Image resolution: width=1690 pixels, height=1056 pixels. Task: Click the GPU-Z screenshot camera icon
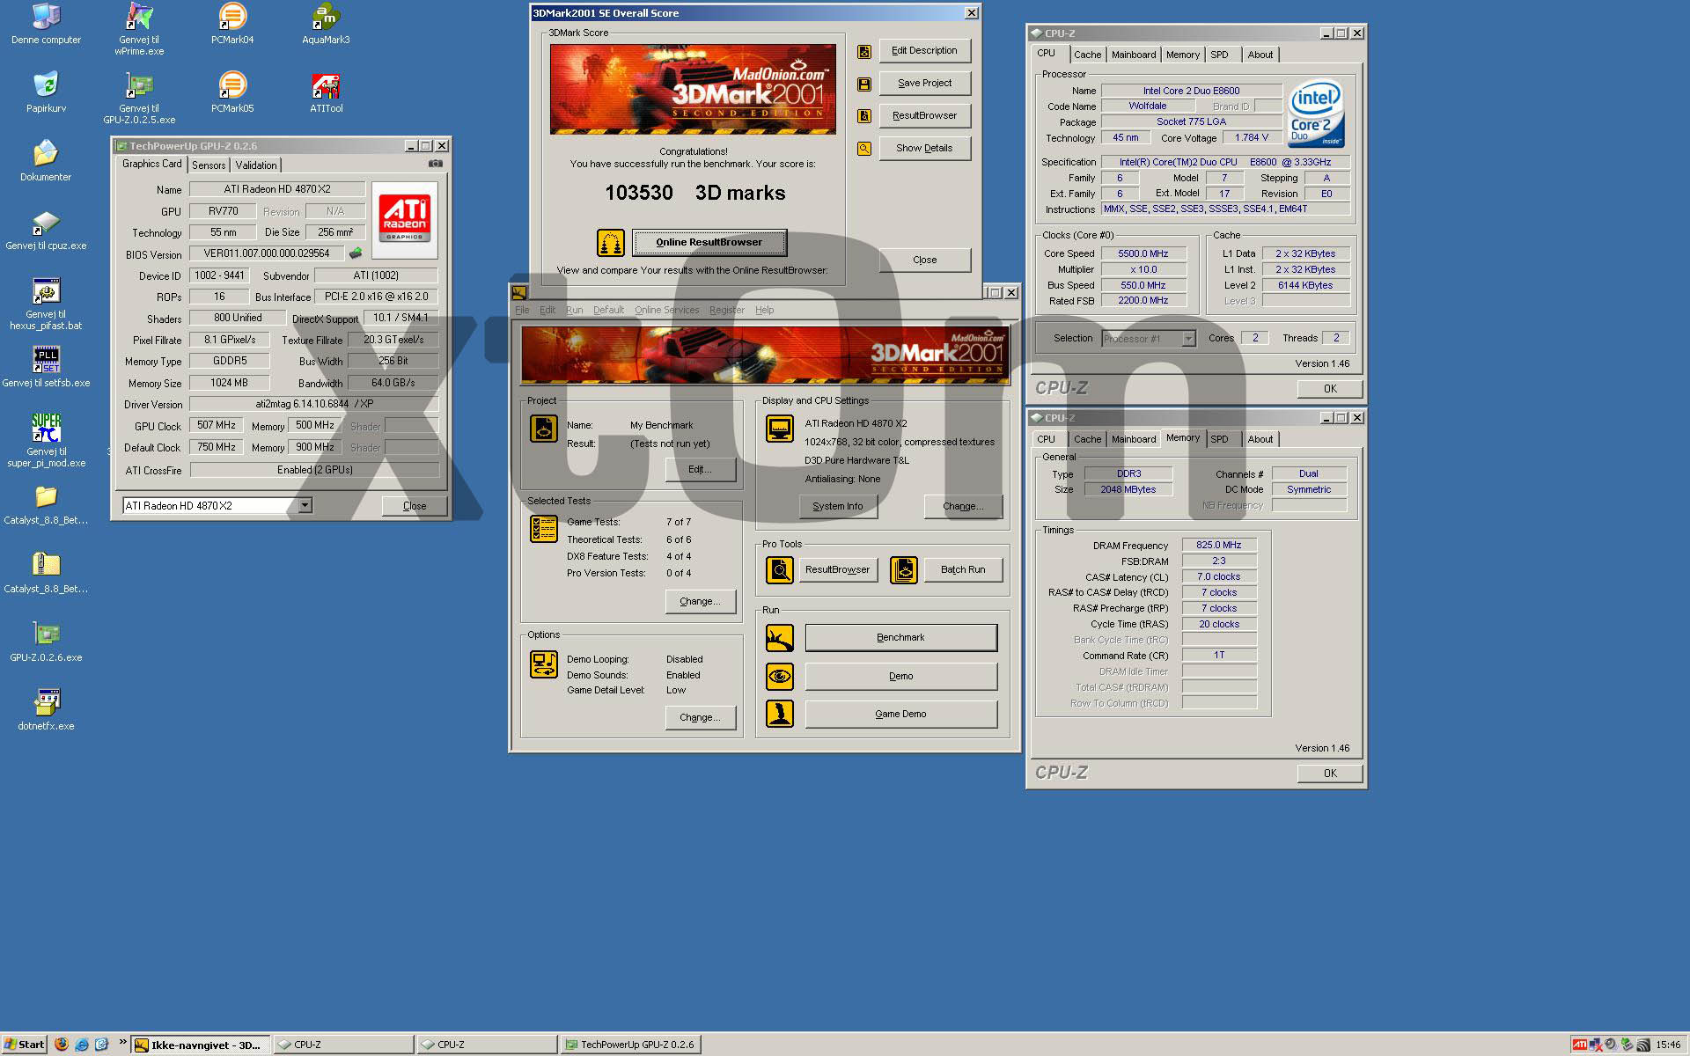(x=435, y=164)
